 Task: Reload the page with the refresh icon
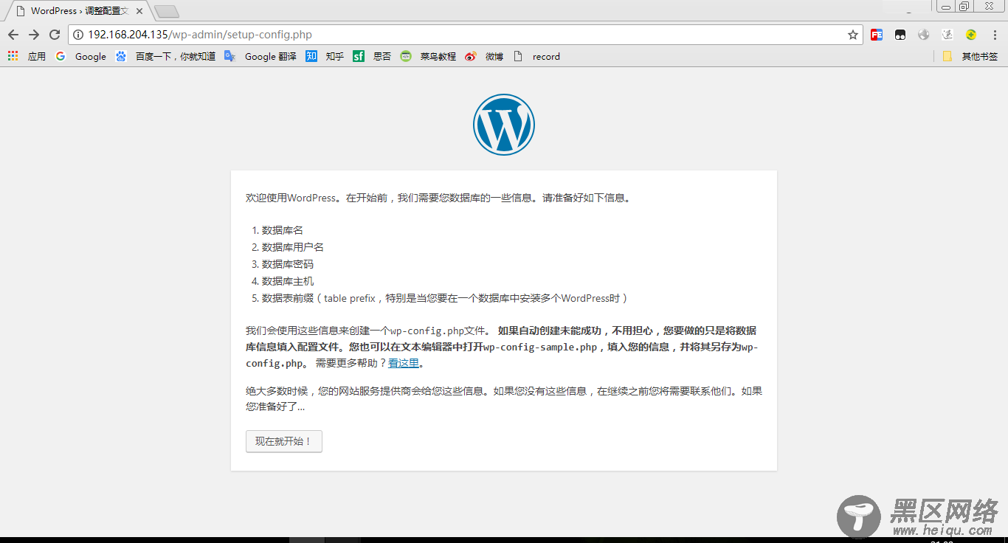[55, 35]
